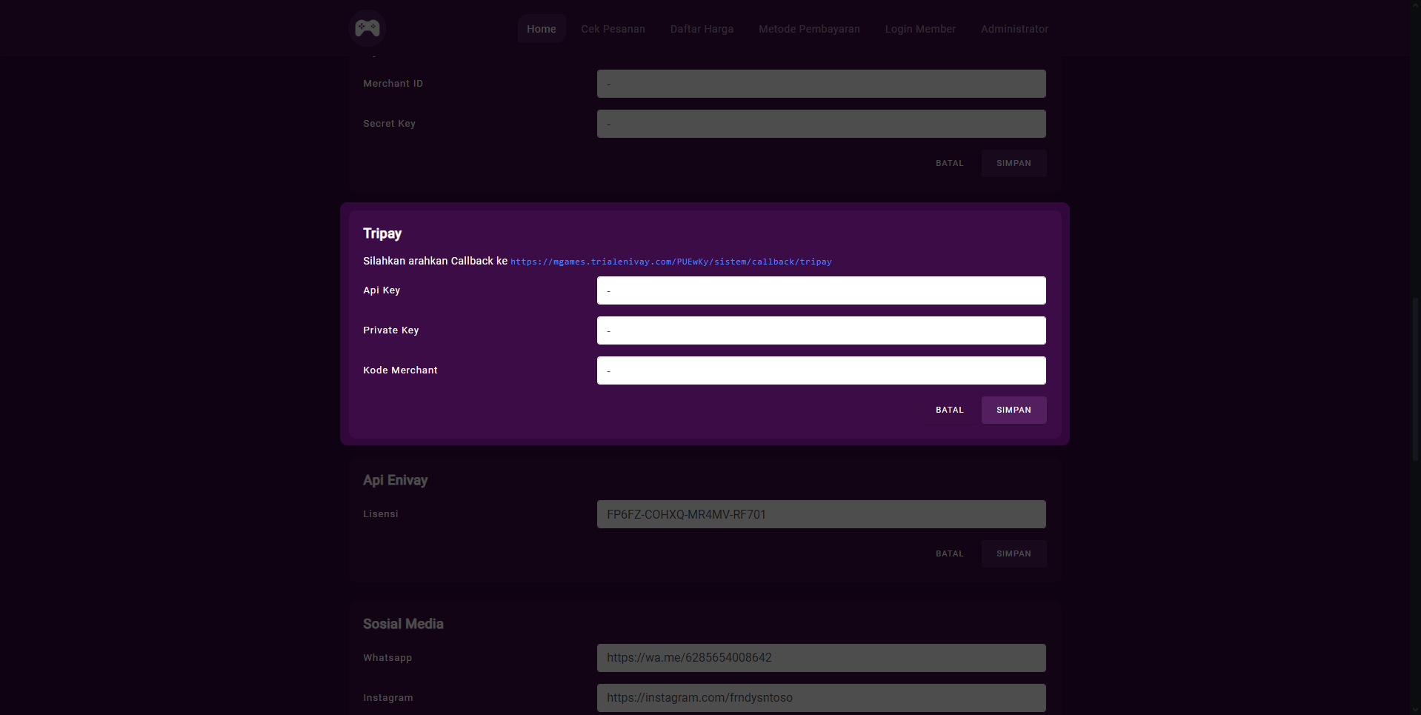
Task: Click SIMPAN in Api Enivay section
Action: click(1014, 553)
